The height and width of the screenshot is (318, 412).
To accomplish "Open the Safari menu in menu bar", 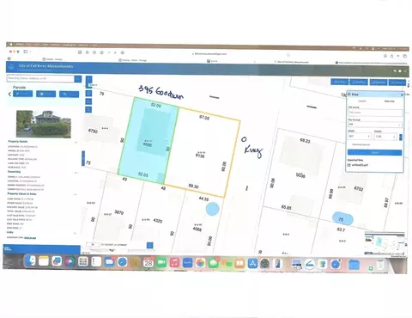I will [x=20, y=44].
